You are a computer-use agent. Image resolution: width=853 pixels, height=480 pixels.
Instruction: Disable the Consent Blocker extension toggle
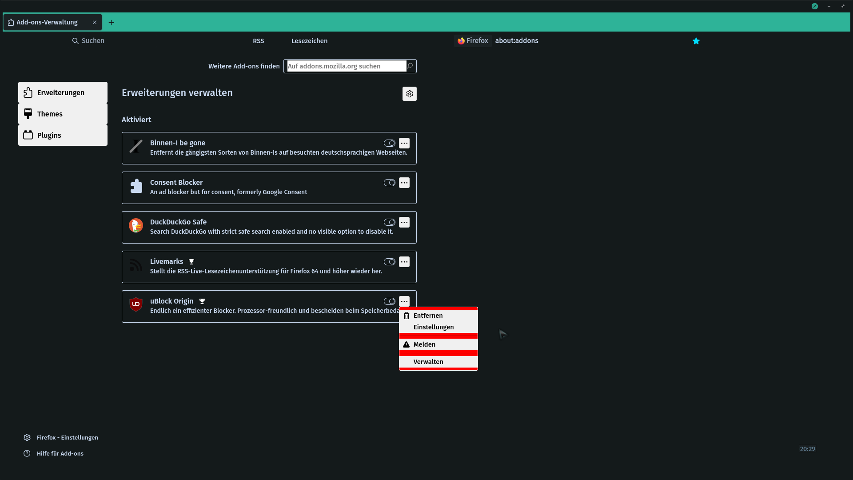tap(389, 183)
